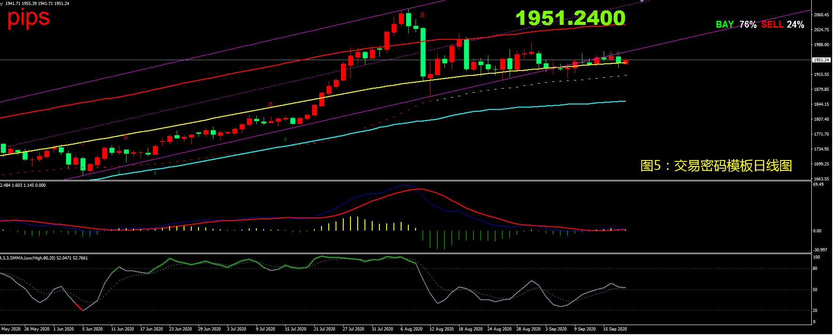Click the '6 Aug 2020' date on the time axis
The width and height of the screenshot is (833, 335).
coord(412,329)
